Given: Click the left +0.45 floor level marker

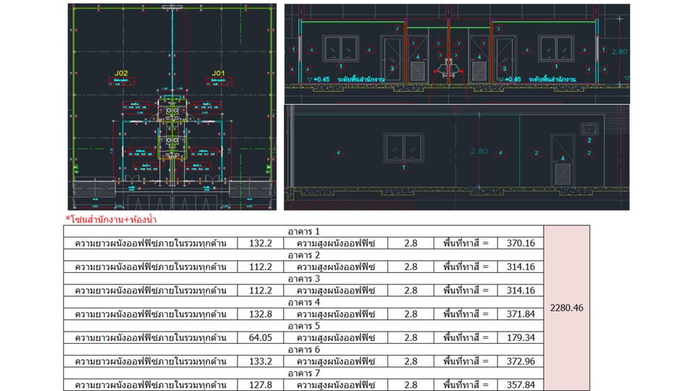Looking at the screenshot, I should click(x=319, y=80).
